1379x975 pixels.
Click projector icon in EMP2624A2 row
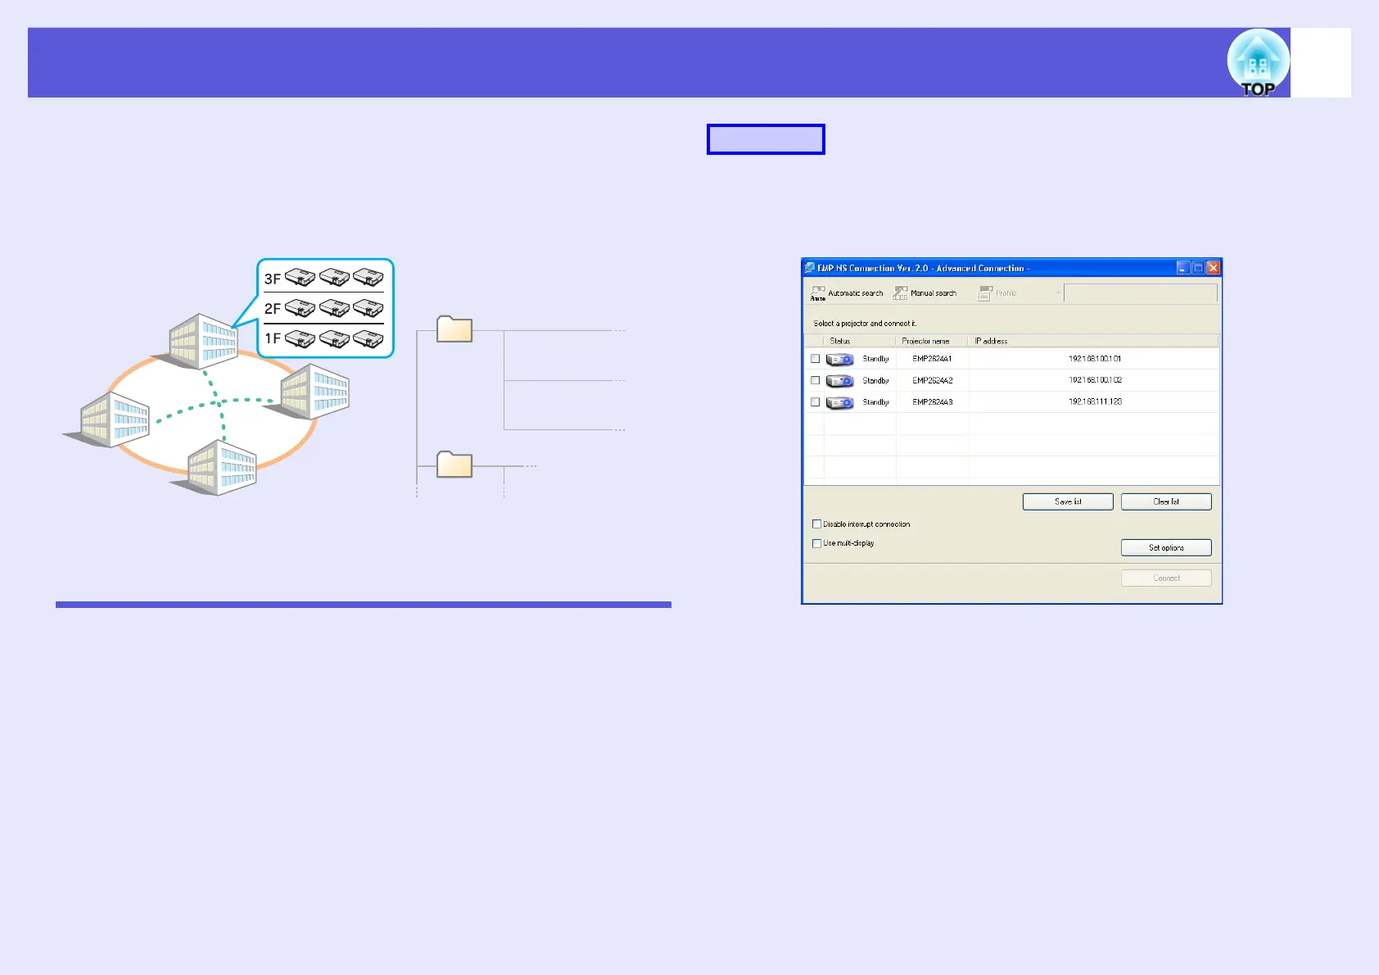839,381
